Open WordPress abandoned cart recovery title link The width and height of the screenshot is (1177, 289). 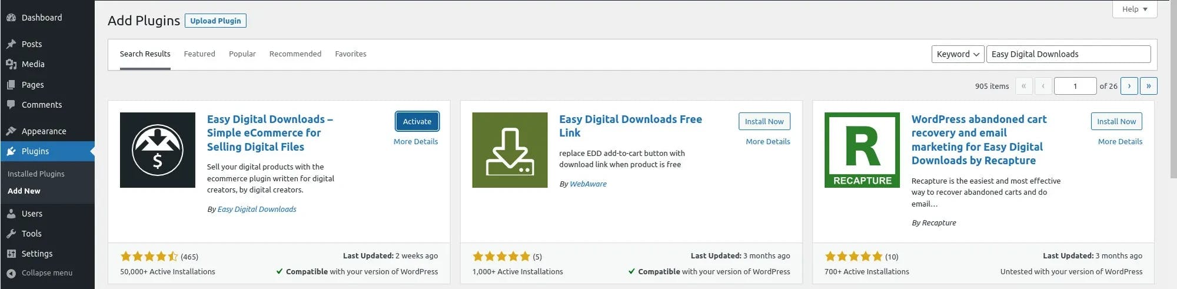pyautogui.click(x=979, y=140)
